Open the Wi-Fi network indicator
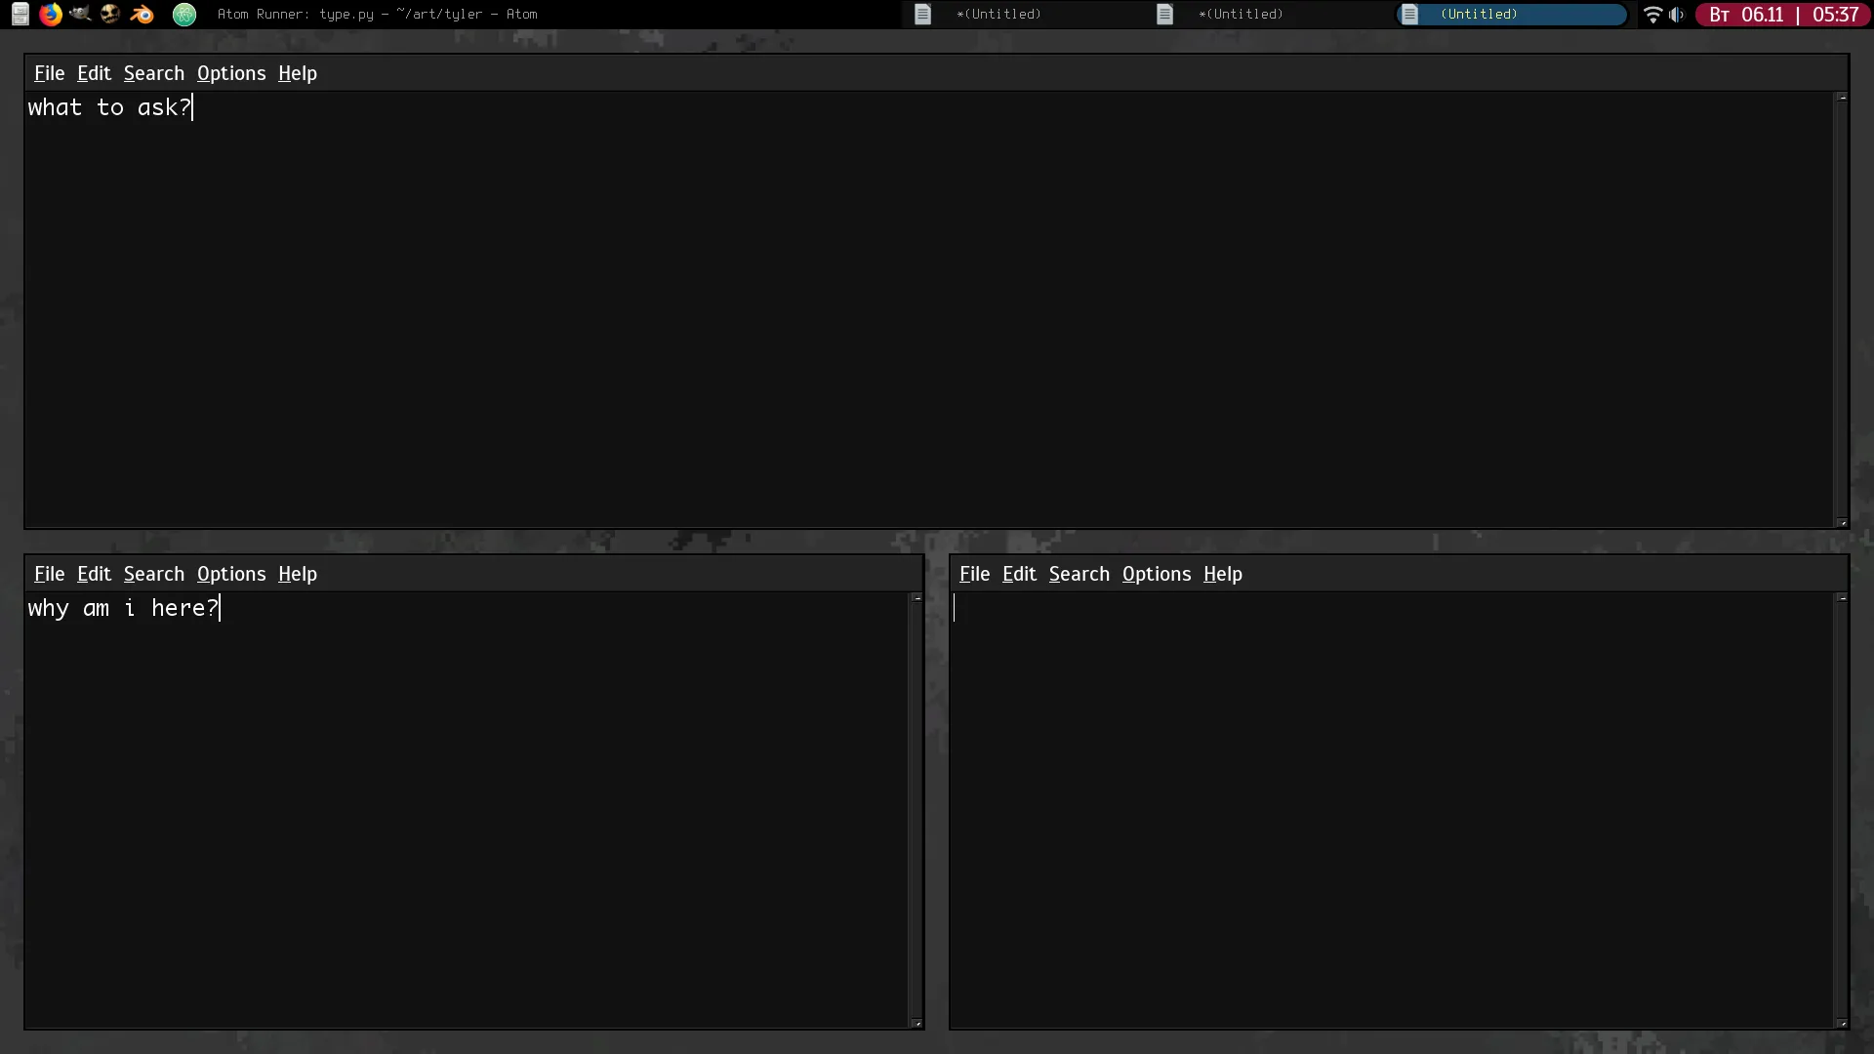1874x1054 pixels. [1651, 14]
